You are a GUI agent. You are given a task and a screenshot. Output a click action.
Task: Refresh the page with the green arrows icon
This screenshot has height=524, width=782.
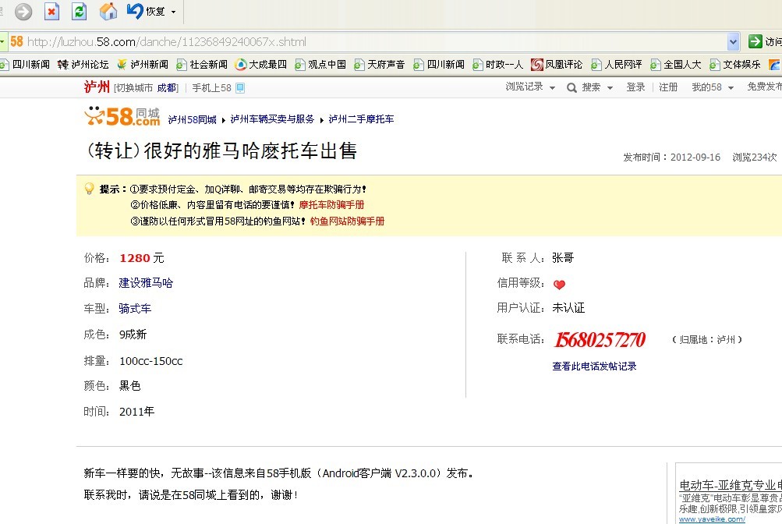pos(80,11)
